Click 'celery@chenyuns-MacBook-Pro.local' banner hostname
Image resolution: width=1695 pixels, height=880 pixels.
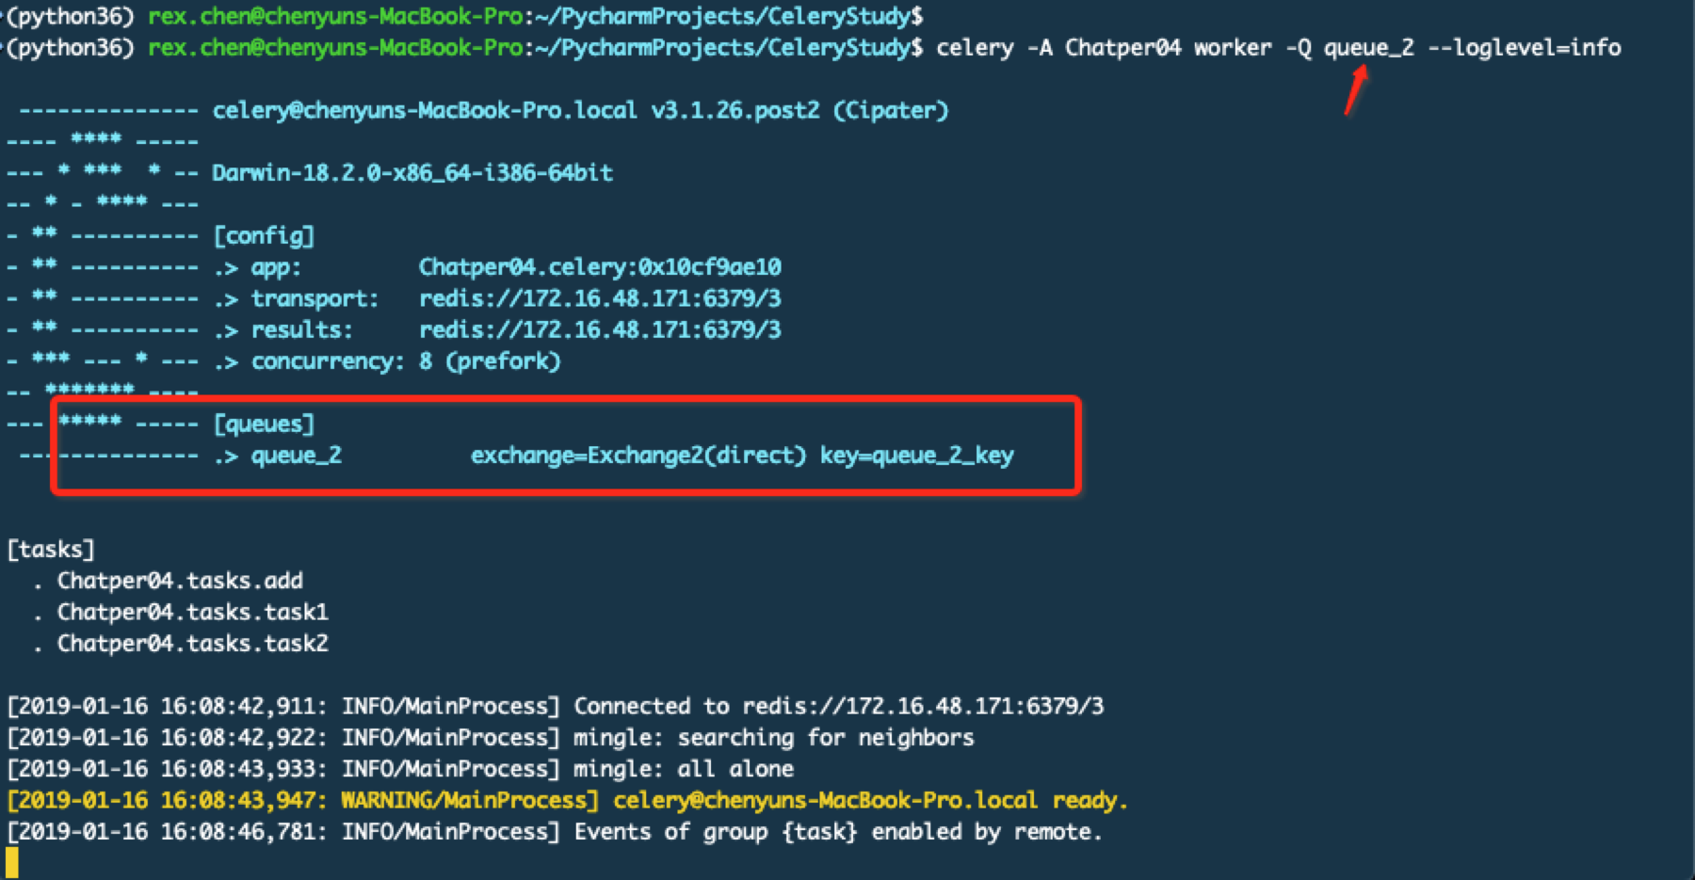[425, 110]
